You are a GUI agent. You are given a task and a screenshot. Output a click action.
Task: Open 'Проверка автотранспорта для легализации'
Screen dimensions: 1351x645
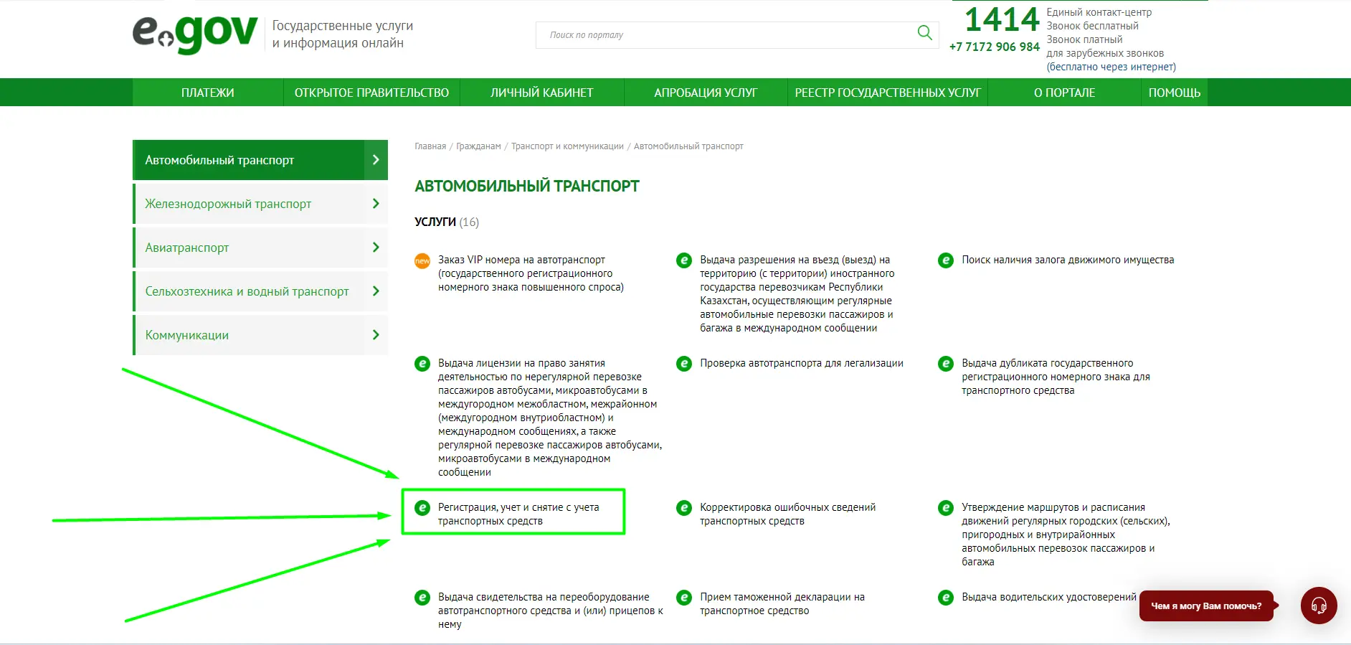(x=802, y=363)
